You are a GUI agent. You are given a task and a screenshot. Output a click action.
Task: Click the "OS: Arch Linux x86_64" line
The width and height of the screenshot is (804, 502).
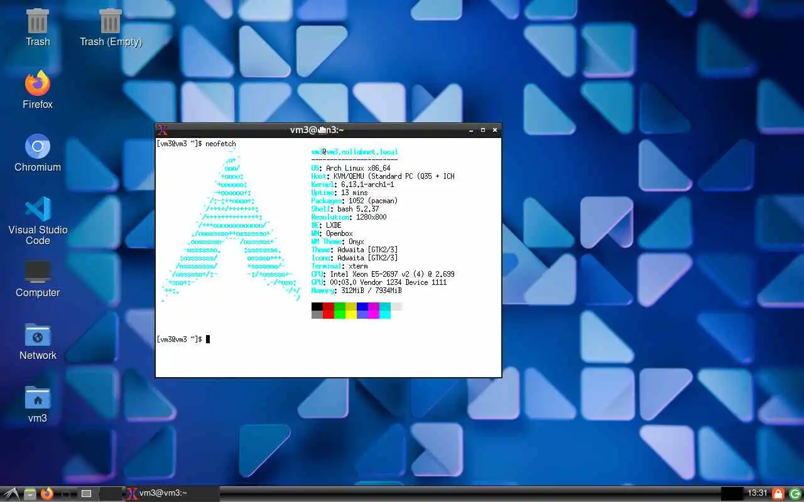pyautogui.click(x=350, y=168)
